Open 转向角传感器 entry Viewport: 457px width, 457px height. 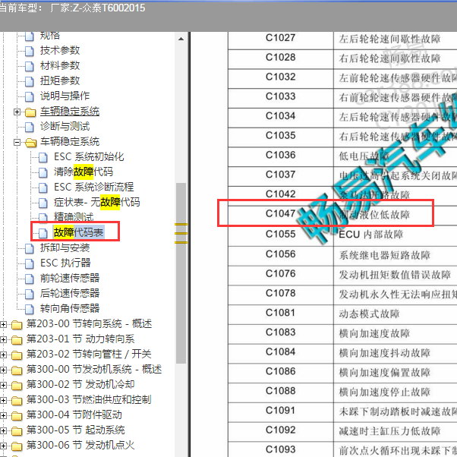click(70, 309)
